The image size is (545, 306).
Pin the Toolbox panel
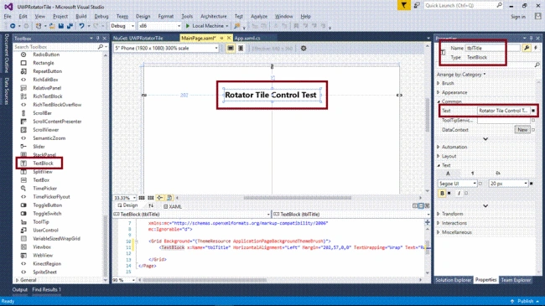click(97, 39)
